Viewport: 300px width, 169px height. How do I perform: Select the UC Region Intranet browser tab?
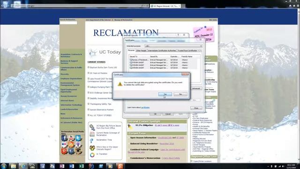point(165,6)
